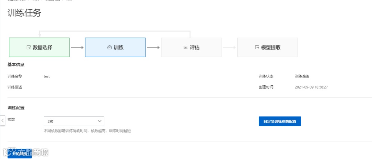Click the 数据选择 cursor-selection icon
The width and height of the screenshot is (372, 159).
(29, 47)
